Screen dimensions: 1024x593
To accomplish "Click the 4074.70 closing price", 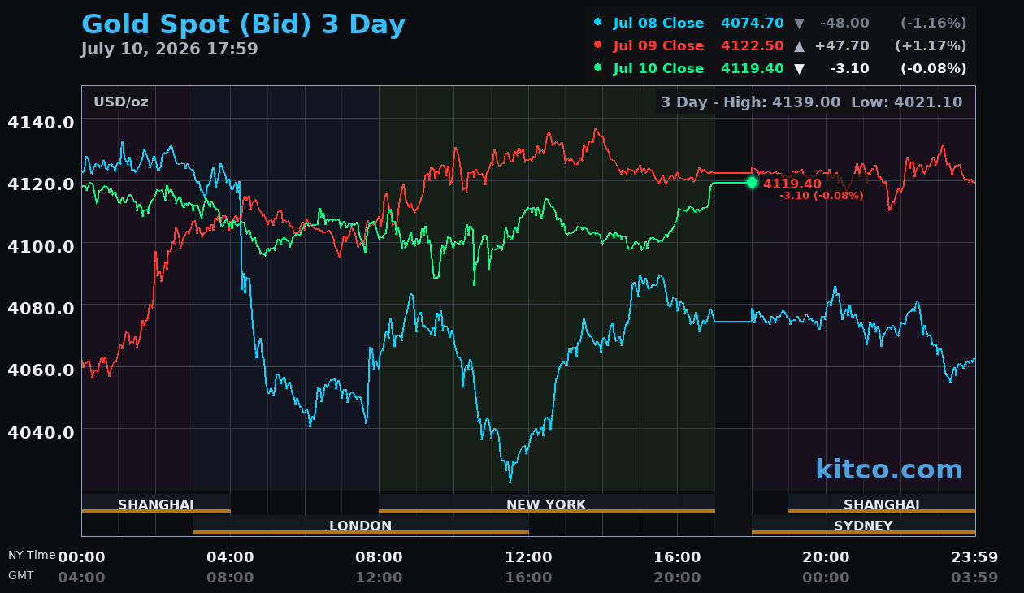I will [x=752, y=24].
